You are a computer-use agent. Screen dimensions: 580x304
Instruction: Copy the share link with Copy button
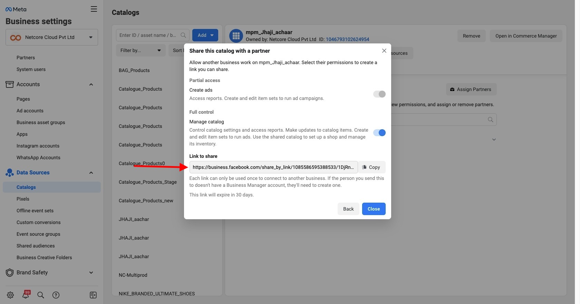371,167
